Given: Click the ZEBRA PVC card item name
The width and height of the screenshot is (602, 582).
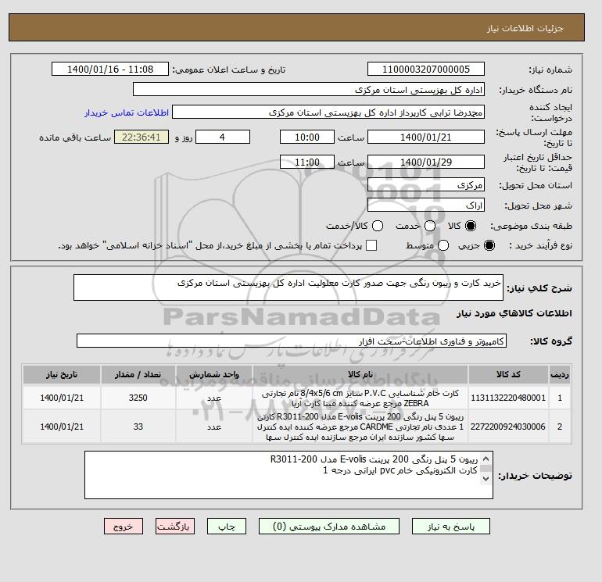Looking at the screenshot, I should pyautogui.click(x=360, y=398).
